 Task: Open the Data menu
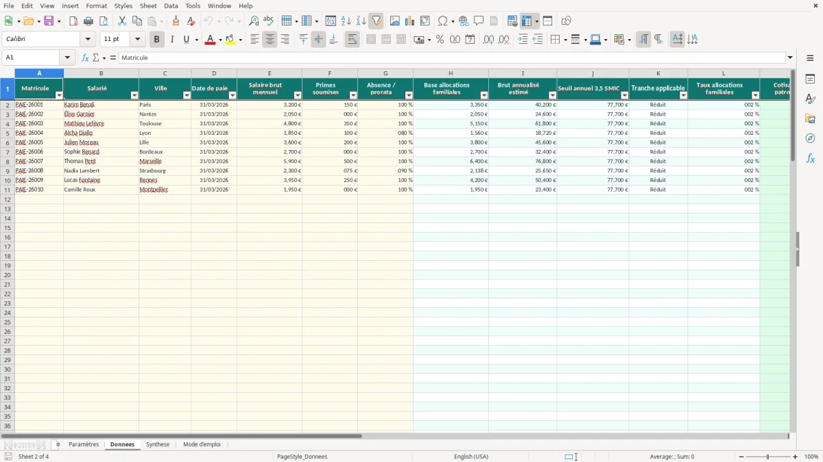coord(171,5)
